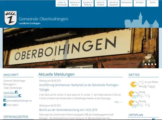Click the Dienstag temperature 5 °C – 12 °C

click(x=144, y=105)
